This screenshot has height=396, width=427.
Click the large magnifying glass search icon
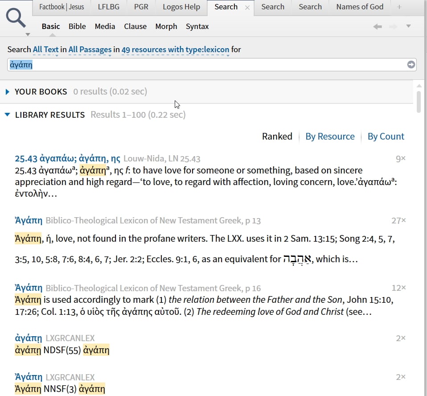(16, 18)
